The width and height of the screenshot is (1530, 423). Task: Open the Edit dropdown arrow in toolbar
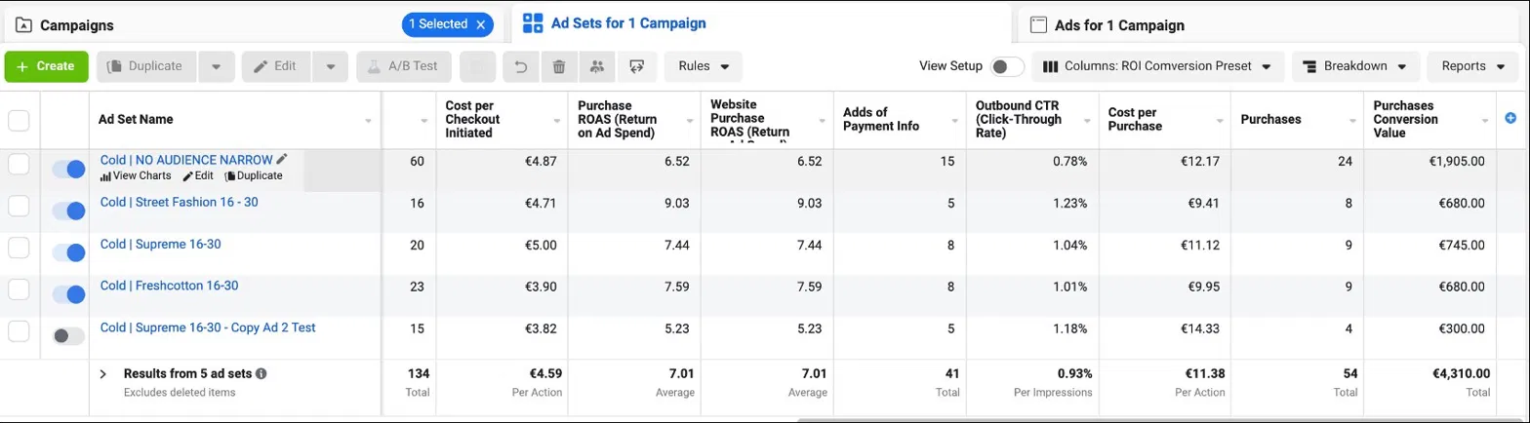point(331,66)
